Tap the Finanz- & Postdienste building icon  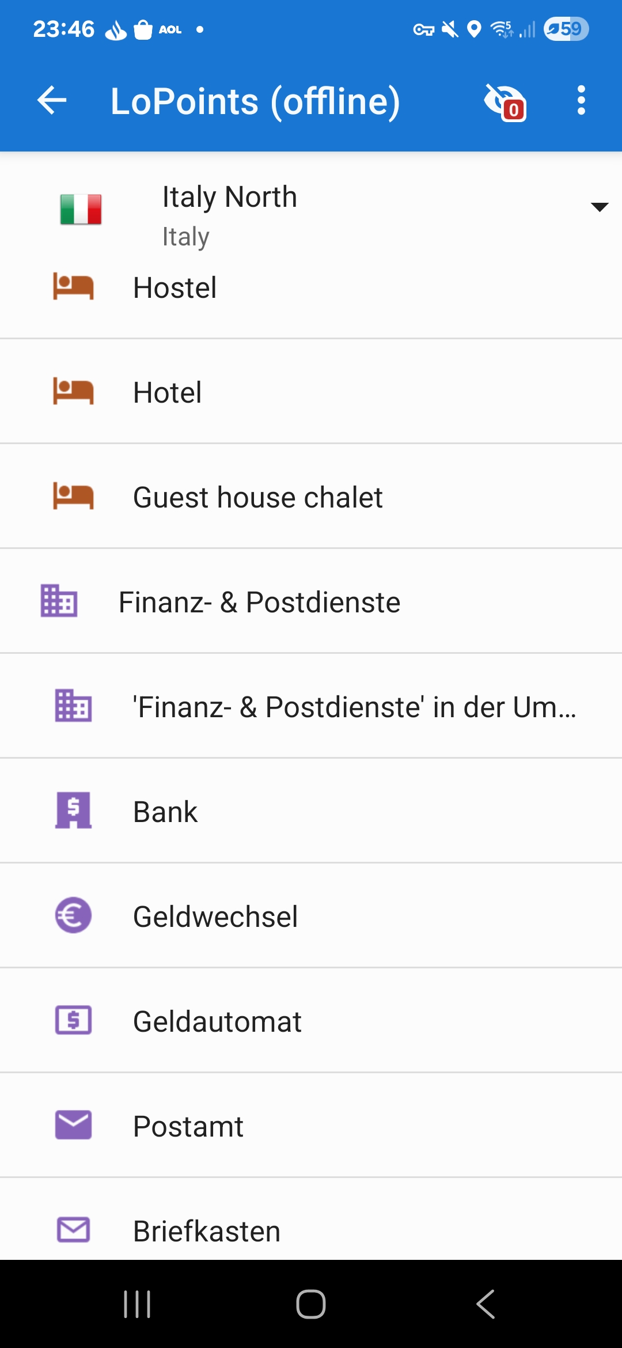click(59, 601)
